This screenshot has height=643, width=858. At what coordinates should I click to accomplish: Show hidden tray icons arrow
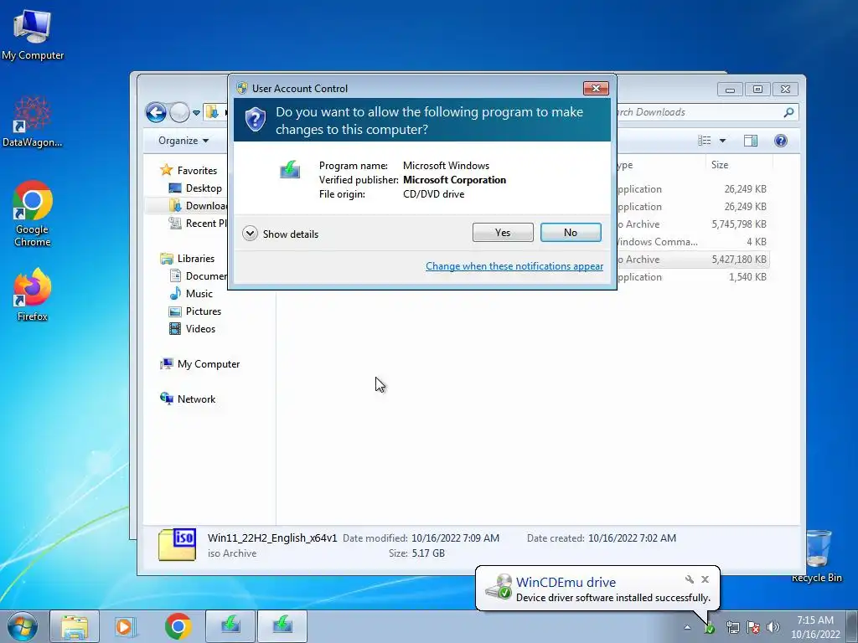tap(687, 627)
